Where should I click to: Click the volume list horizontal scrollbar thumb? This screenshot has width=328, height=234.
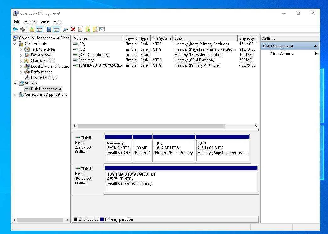[x=151, y=126]
